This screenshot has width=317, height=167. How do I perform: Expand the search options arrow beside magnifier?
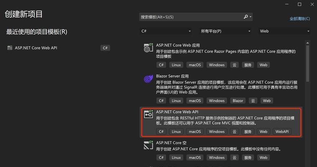pyautogui.click(x=251, y=17)
